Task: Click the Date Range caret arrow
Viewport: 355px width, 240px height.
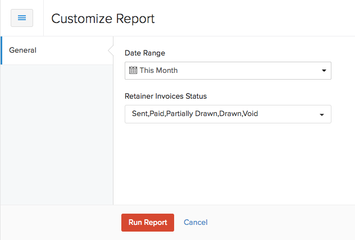Action: click(324, 71)
